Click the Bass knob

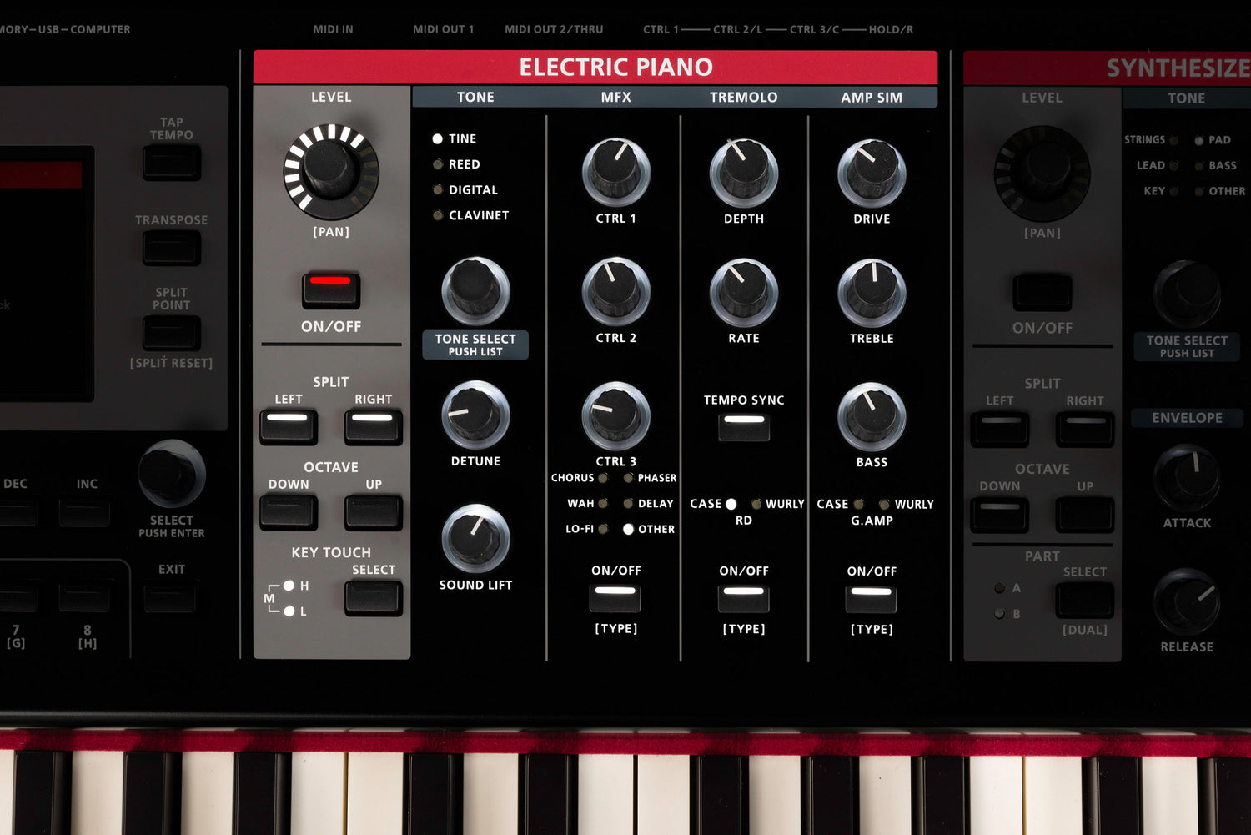tap(872, 415)
